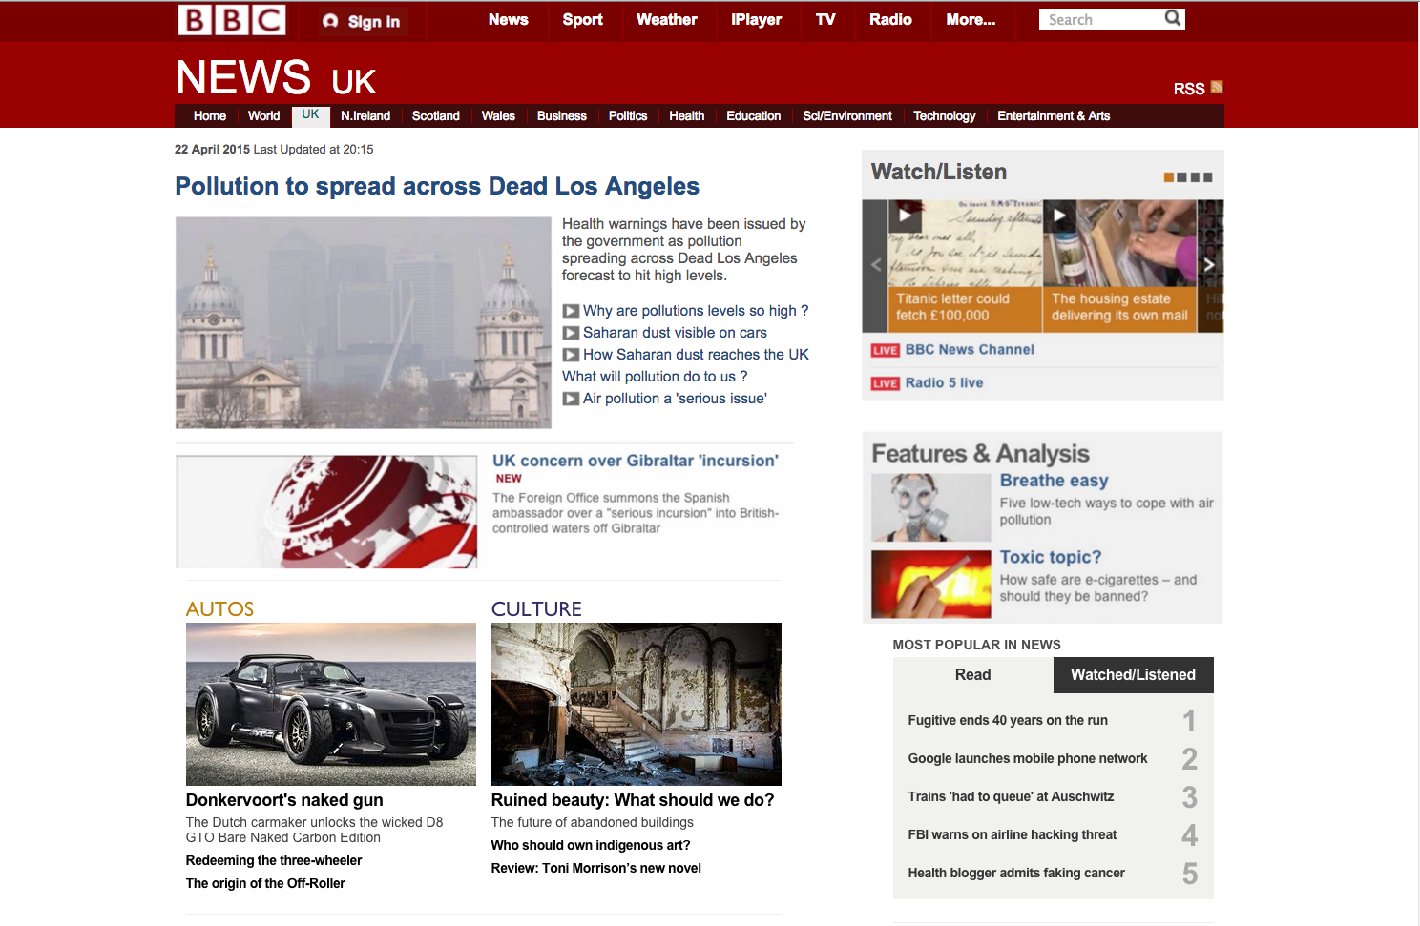Open the Technology news section
This screenshot has width=1420, height=926.
[x=945, y=116]
